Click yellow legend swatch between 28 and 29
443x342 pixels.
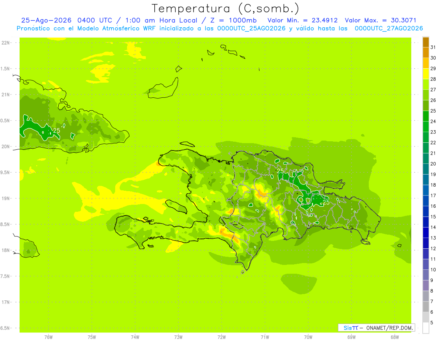pos(426,74)
